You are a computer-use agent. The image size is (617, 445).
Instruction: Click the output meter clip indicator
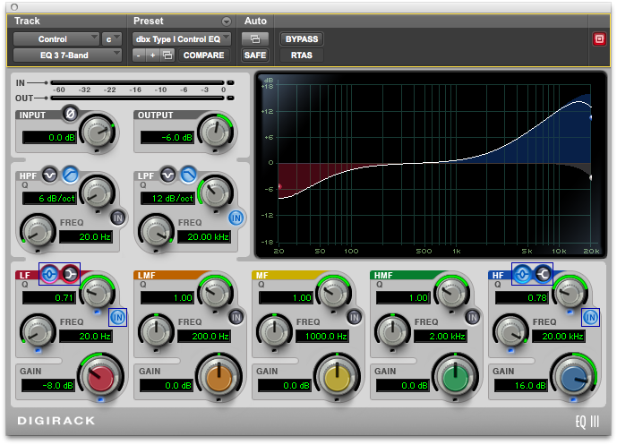pyautogui.click(x=230, y=98)
